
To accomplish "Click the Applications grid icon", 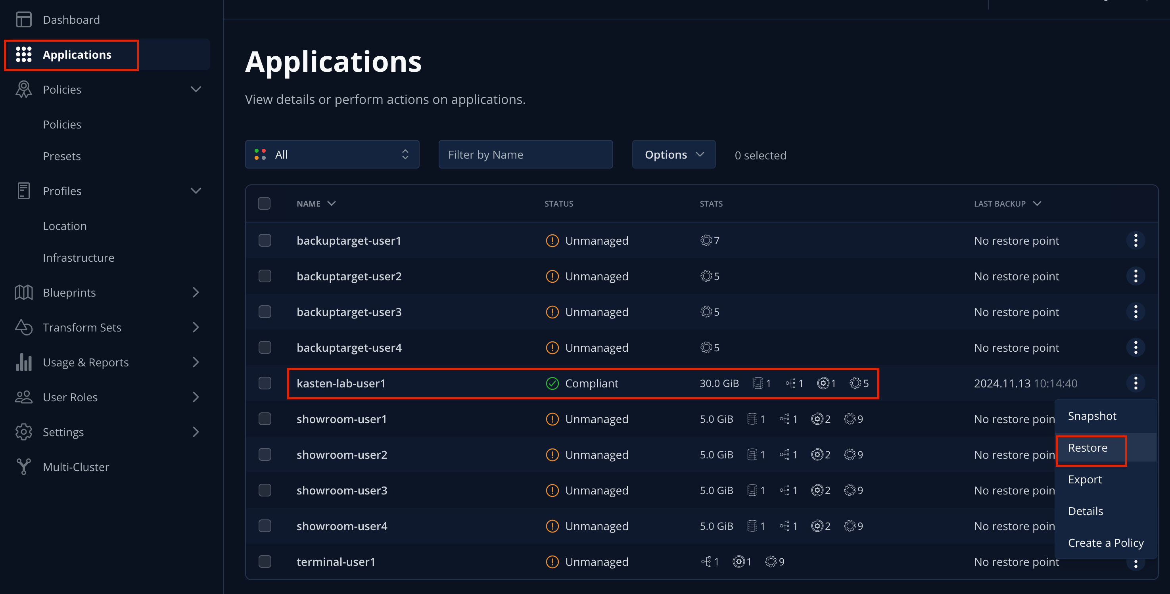I will [x=24, y=54].
